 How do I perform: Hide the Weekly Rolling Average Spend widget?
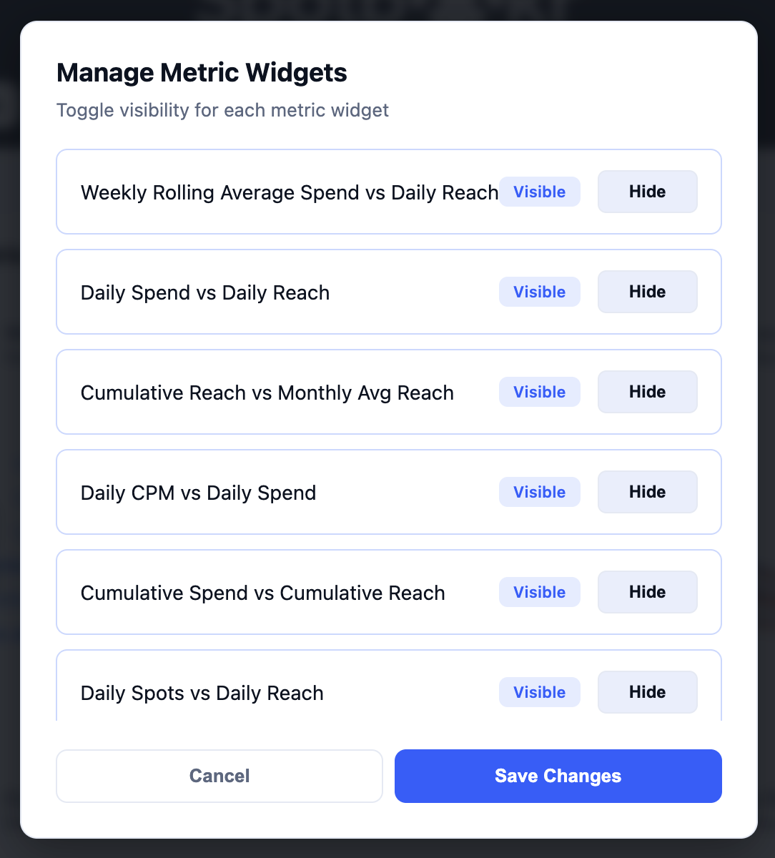click(x=647, y=192)
